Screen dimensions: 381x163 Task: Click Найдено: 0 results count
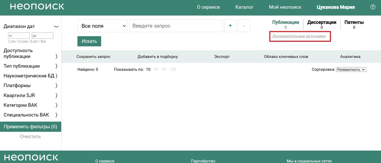(x=88, y=69)
